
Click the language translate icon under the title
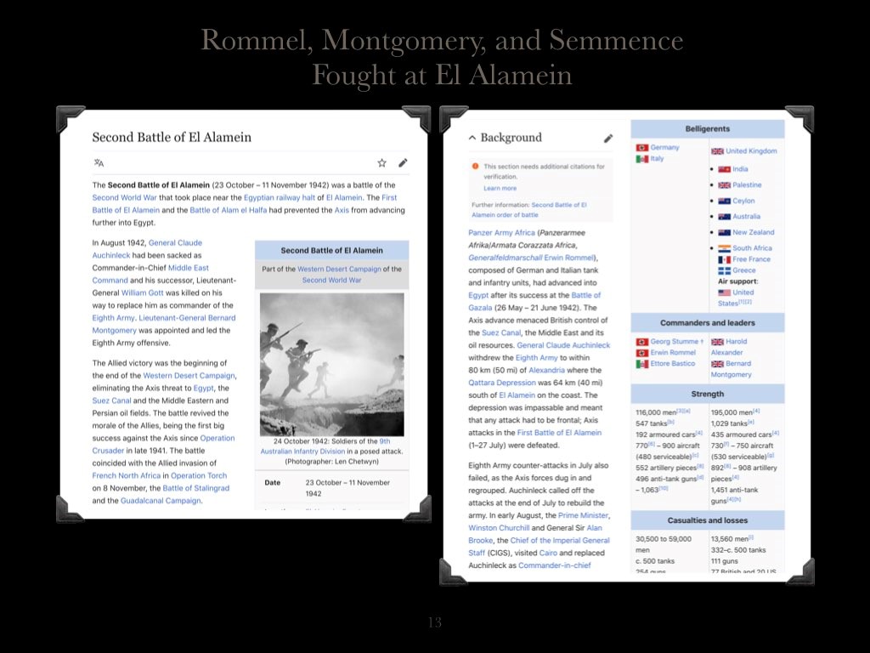pos(99,162)
